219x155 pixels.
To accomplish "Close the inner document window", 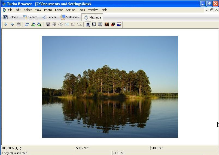I will [x=217, y=10].
